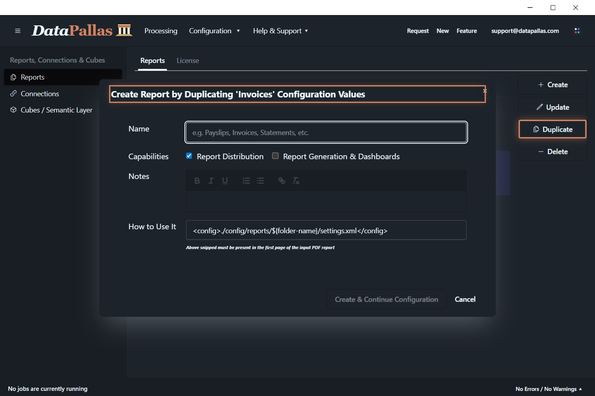The image size is (595, 396).
Task: Click the 'Above snipped must be present' note
Action: pyautogui.click(x=260, y=247)
